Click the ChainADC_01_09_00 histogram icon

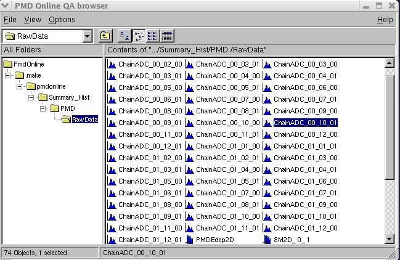coord(267,205)
